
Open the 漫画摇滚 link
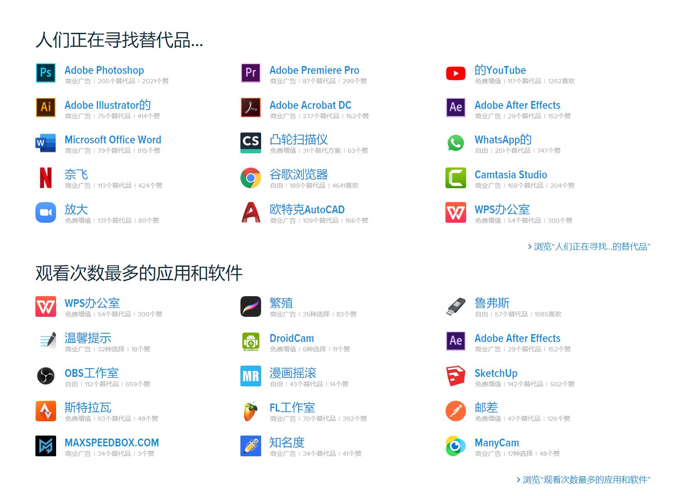coord(293,373)
